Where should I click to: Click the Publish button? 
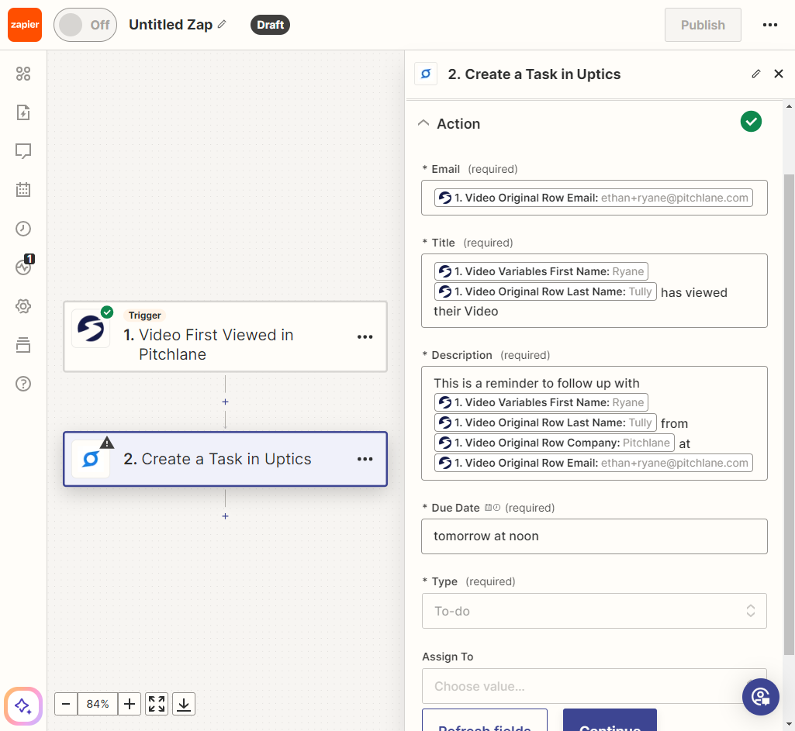click(x=703, y=25)
